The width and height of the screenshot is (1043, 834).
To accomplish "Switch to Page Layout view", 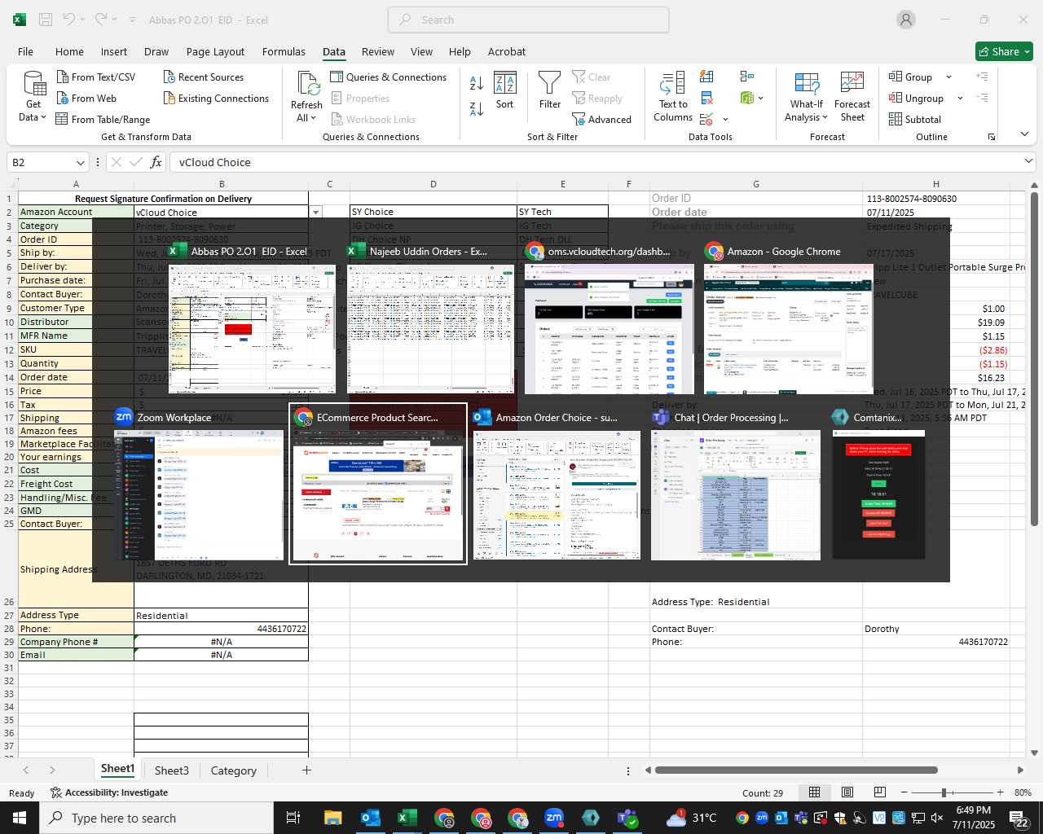I will pos(847,792).
